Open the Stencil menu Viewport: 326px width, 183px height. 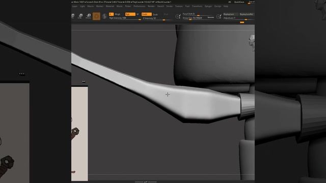point(160,6)
